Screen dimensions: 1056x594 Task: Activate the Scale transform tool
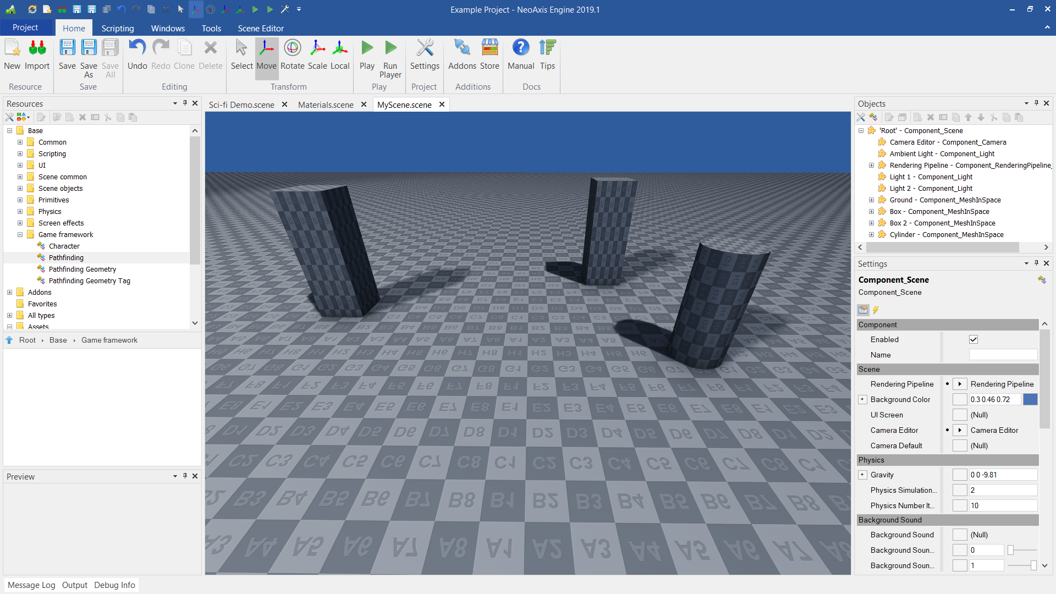[x=317, y=54]
